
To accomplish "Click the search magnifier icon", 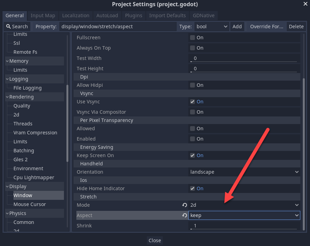I will point(8,26).
